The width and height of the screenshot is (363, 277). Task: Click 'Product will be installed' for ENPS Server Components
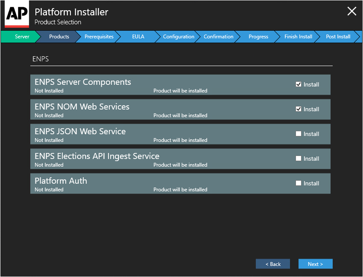(180, 91)
